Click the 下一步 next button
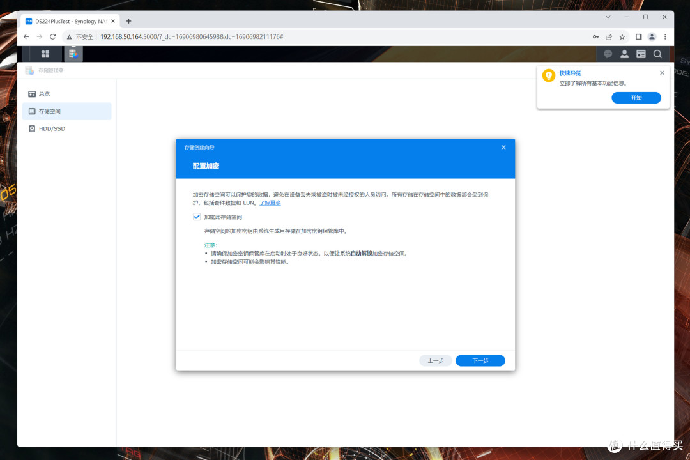The width and height of the screenshot is (690, 460). click(x=480, y=360)
